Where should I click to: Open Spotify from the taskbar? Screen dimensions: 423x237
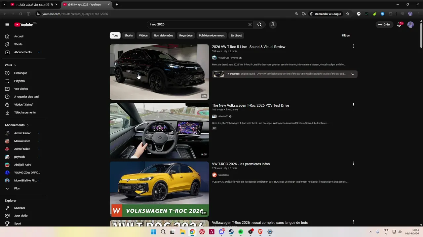[x=241, y=232]
